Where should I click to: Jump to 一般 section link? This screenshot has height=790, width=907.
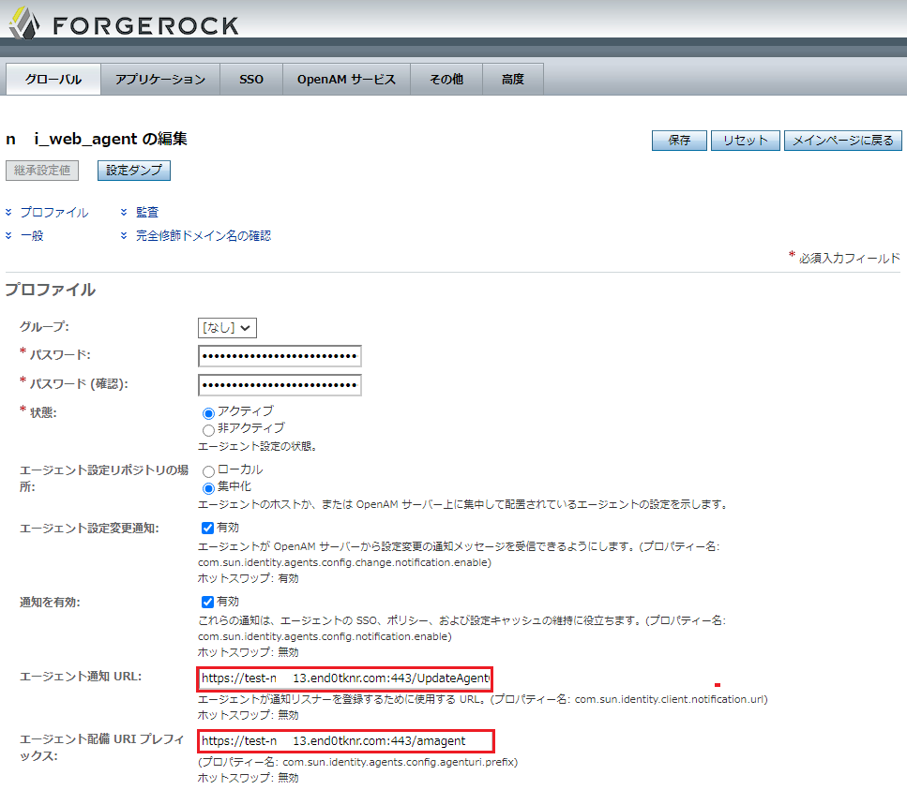pos(32,235)
